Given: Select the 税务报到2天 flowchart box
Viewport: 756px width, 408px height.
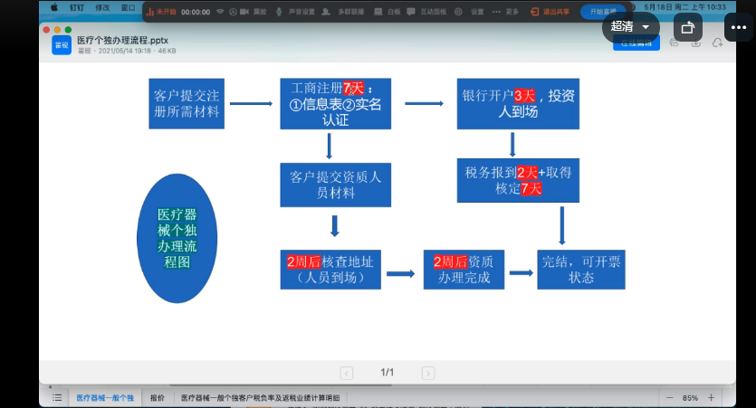Looking at the screenshot, I should point(518,180).
